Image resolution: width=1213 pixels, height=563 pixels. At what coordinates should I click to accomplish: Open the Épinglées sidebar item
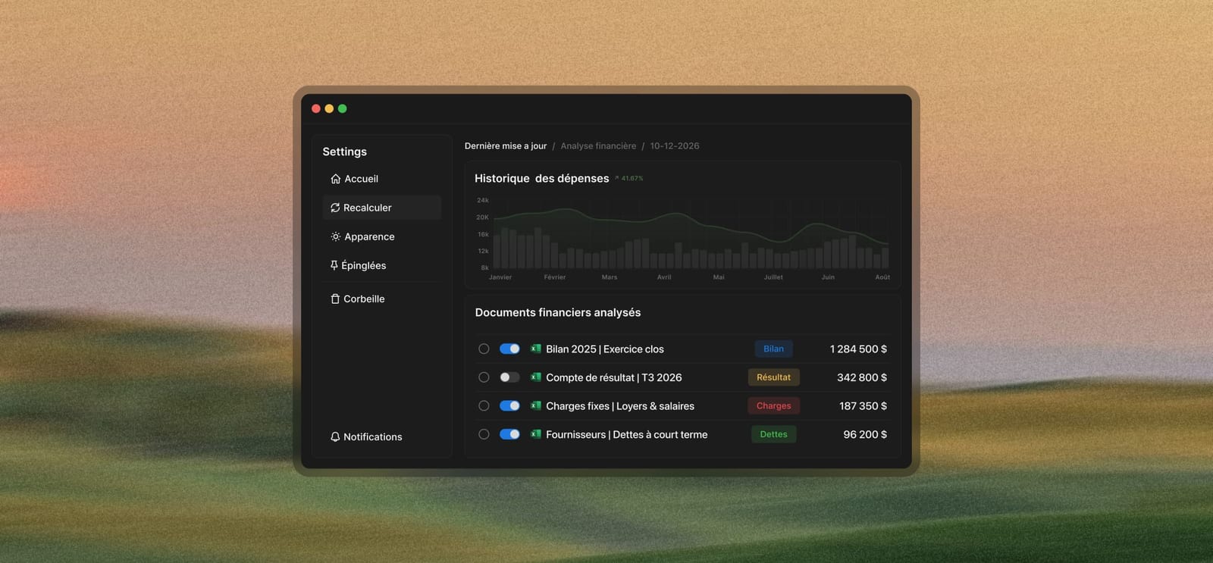click(382, 265)
